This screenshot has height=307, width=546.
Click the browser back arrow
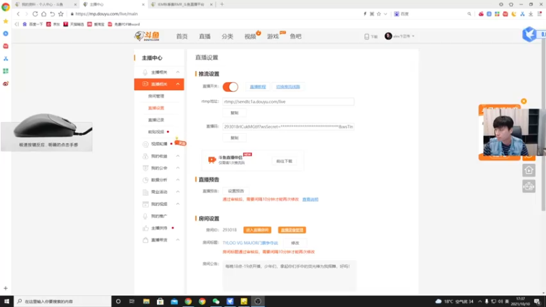pos(18,14)
